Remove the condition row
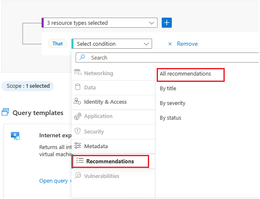This screenshot has width=260, height=199. tap(183, 44)
